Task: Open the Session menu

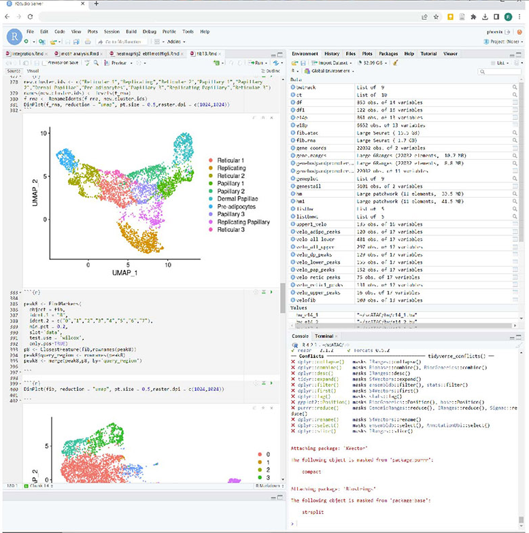Action: coord(112,31)
